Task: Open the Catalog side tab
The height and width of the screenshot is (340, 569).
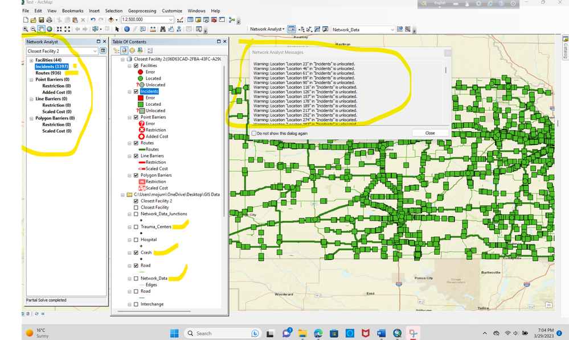Action: [x=565, y=48]
